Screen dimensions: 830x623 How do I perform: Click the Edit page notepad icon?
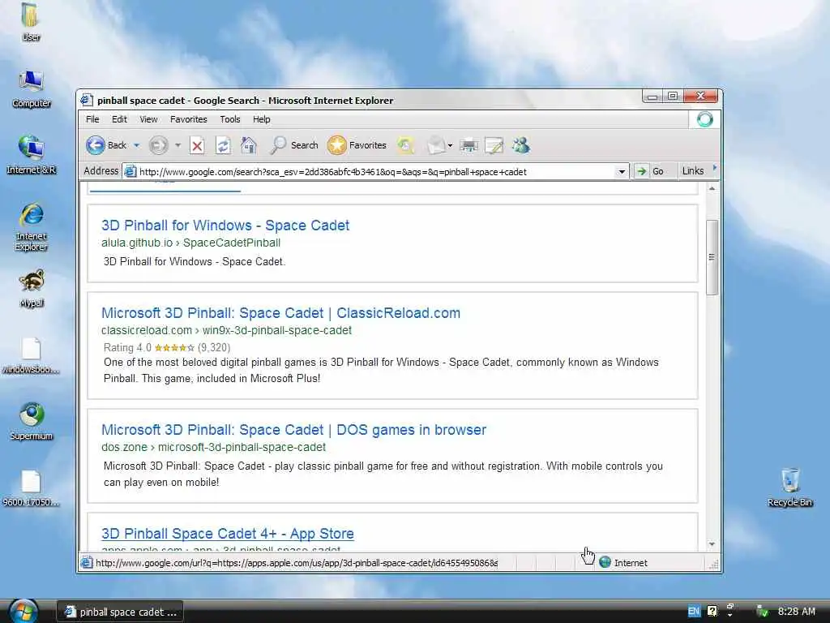[x=494, y=145]
